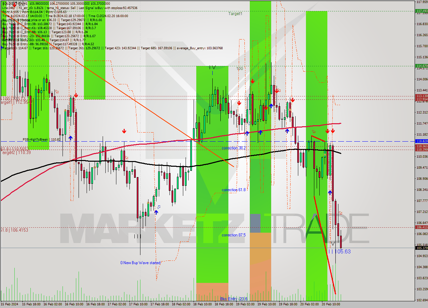Click the 111.747 price axis value
This screenshot has height=308, width=428.
[x=422, y=124]
